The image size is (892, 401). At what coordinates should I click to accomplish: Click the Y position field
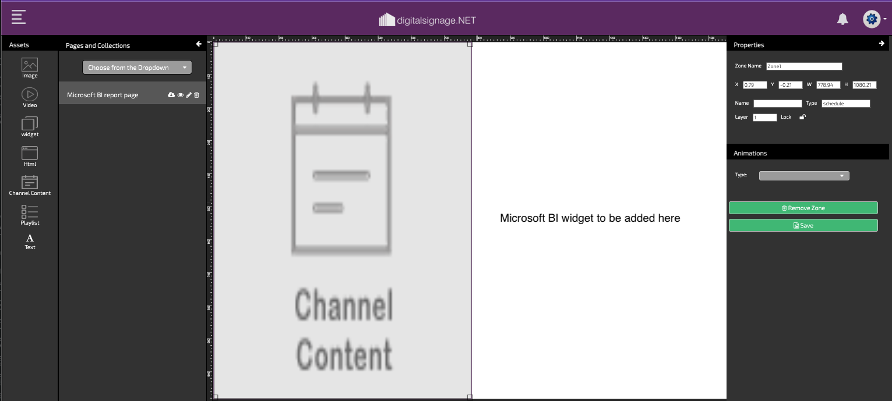point(791,85)
